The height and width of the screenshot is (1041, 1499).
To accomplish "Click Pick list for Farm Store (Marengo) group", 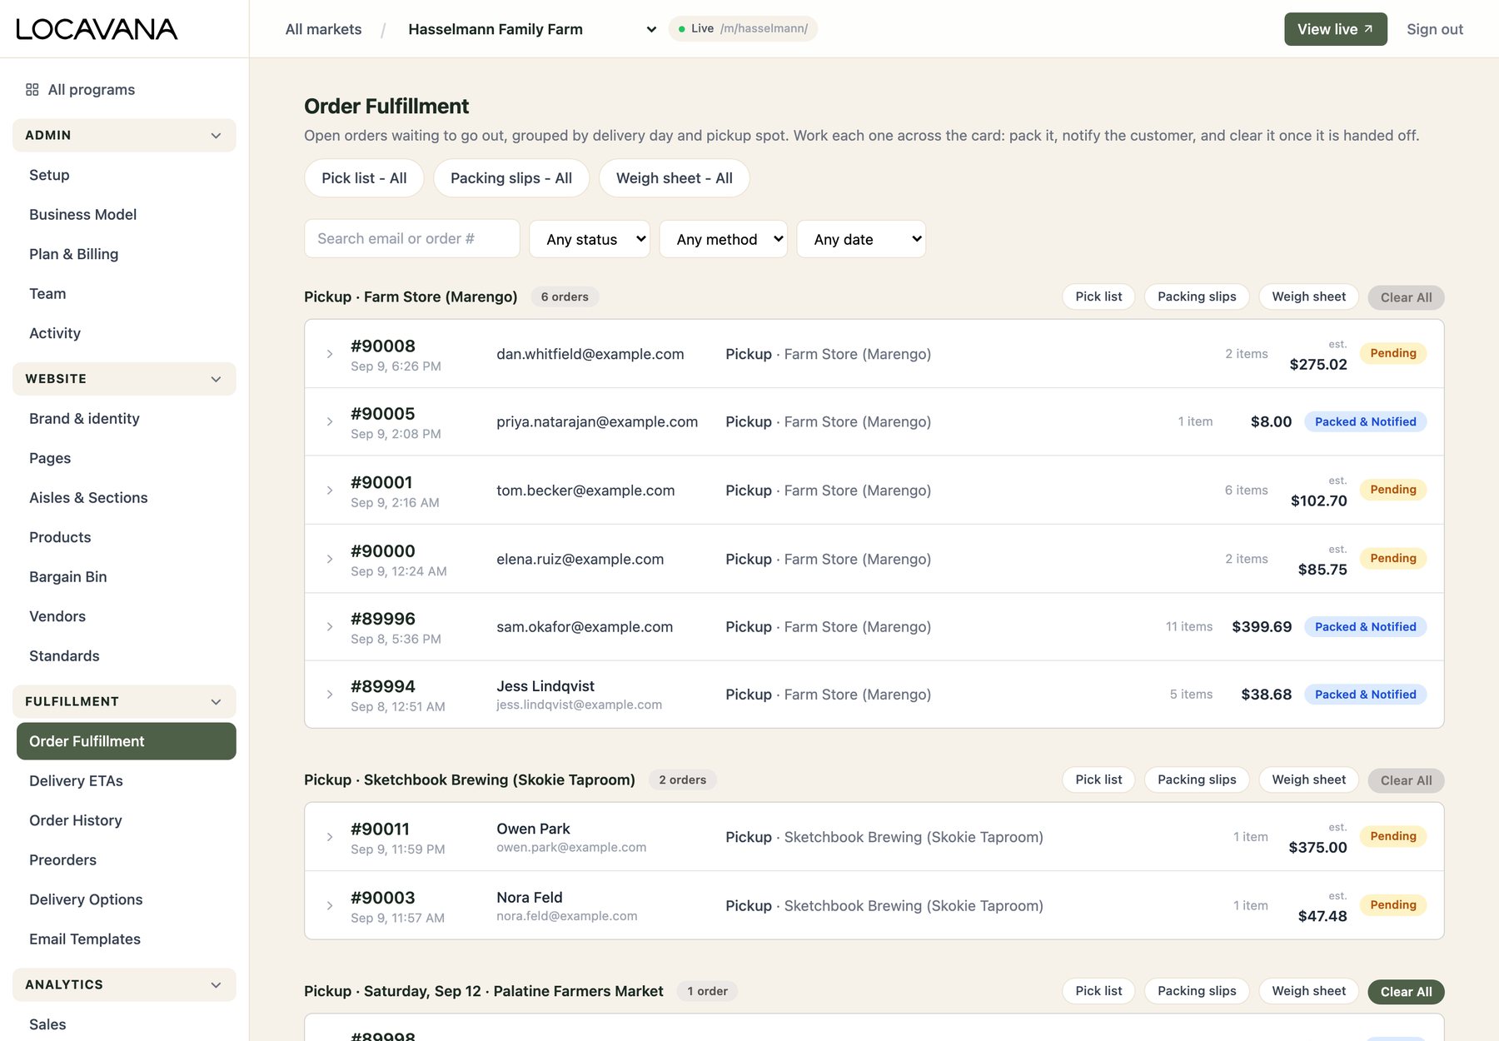I will tap(1098, 296).
